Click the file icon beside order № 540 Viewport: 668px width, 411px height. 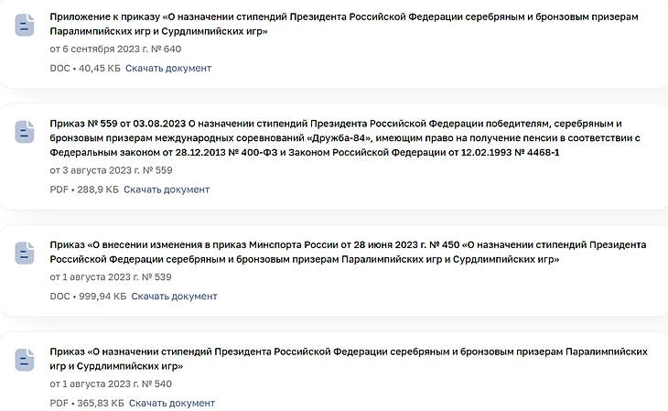point(25,360)
